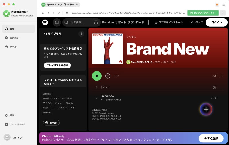The image size is (229, 145).
Task: Click the ログイン avatar in NoteBurner sidebar
Action: coord(7,137)
